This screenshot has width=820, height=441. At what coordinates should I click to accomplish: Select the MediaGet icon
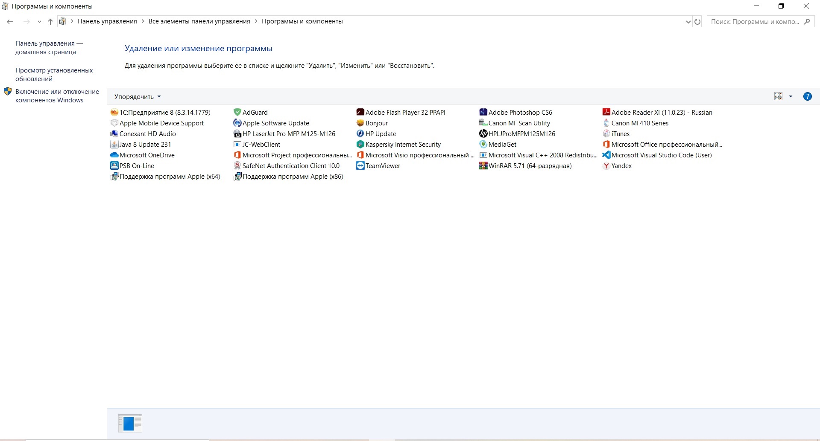click(x=483, y=145)
